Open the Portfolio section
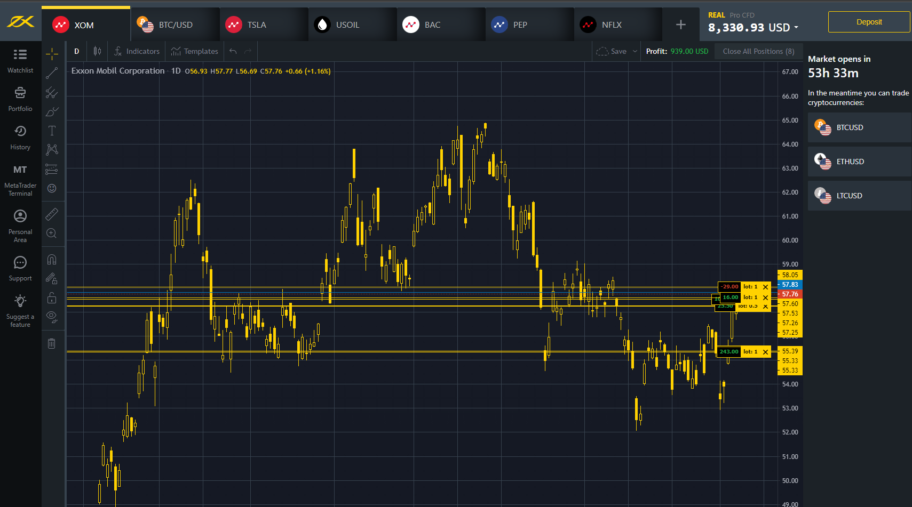Screen dimensions: 912x507 click(20, 99)
